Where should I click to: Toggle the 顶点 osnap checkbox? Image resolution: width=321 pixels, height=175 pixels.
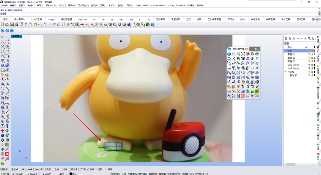click(88, 169)
